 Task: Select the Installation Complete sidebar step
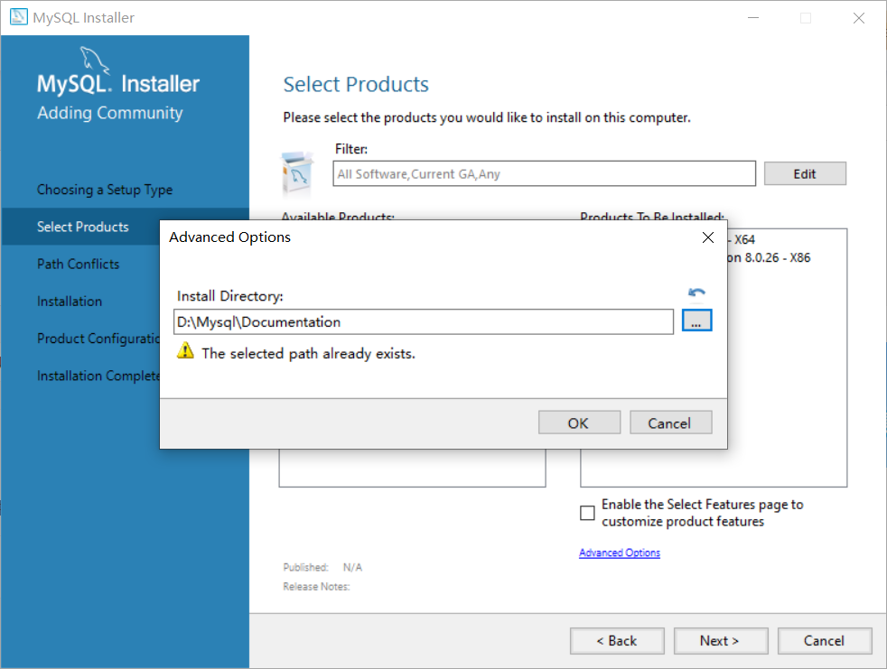click(x=98, y=376)
